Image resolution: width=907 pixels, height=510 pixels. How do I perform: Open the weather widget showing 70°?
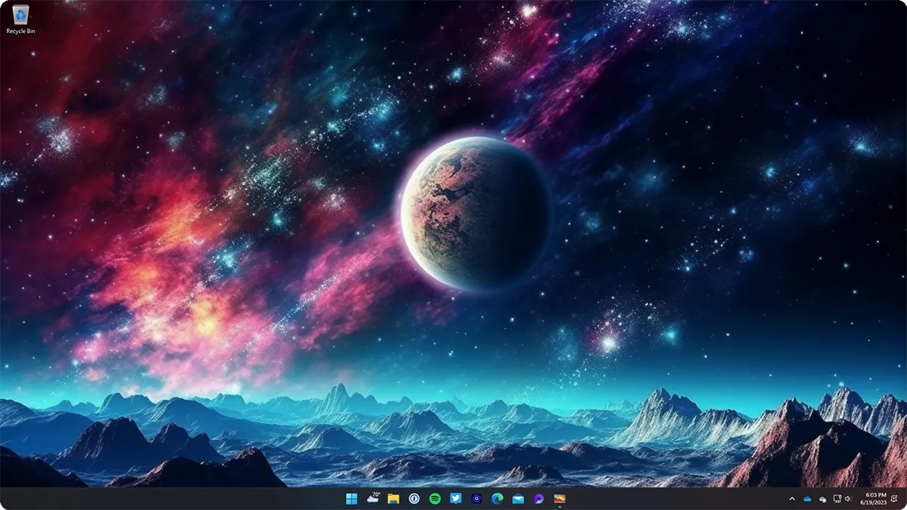[x=372, y=499]
